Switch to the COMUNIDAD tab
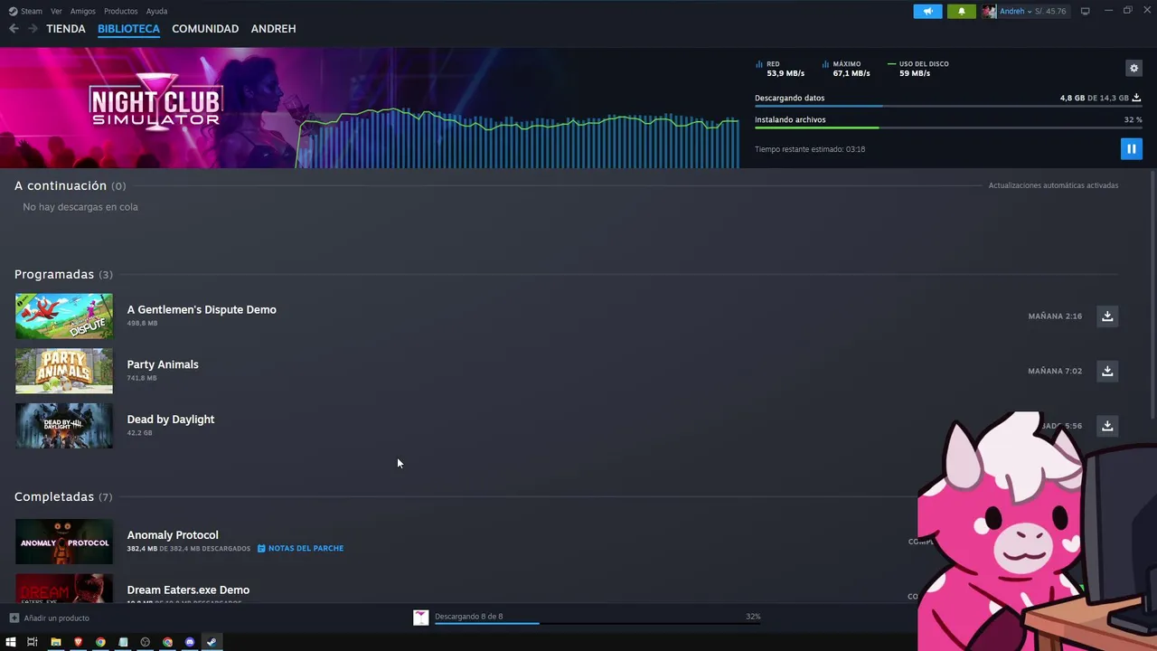The image size is (1157, 651). 205,28
